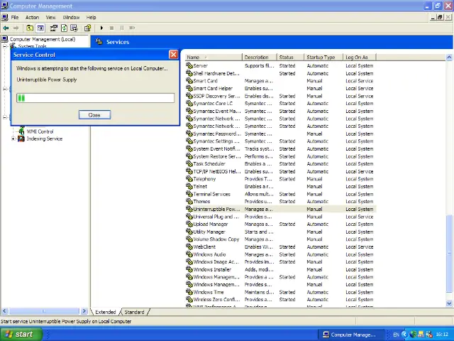Open Properties from the toolbar icon
Screen dimensions: 454x341
54,28
